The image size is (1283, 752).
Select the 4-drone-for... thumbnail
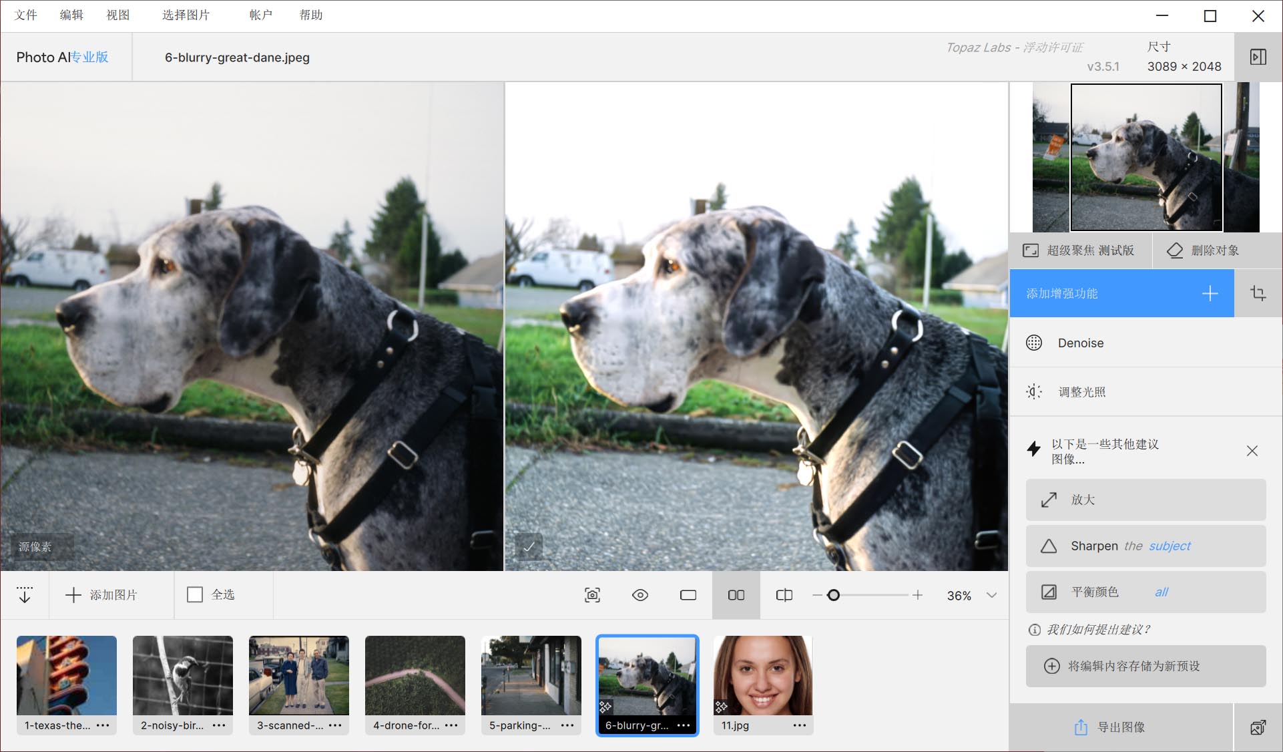click(x=415, y=675)
